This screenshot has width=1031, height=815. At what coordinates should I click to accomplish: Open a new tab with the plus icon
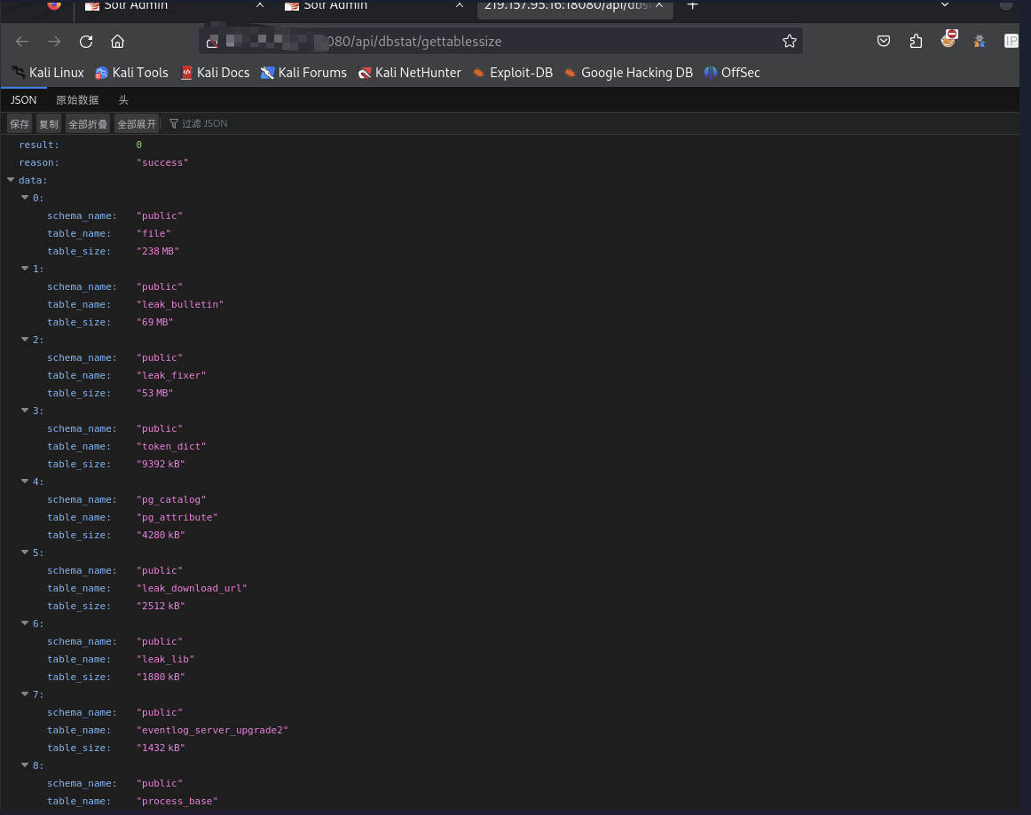692,5
